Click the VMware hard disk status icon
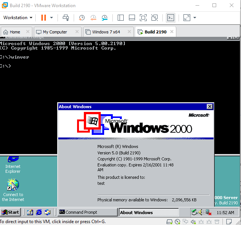 point(170,222)
